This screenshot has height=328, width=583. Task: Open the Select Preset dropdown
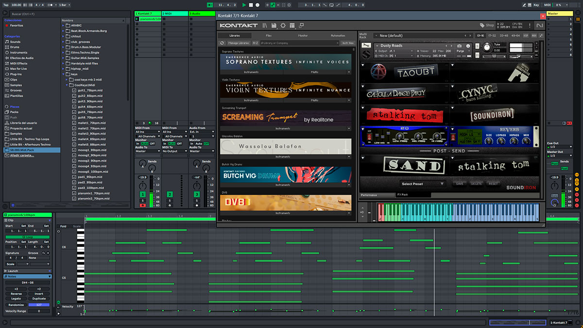[423, 184]
